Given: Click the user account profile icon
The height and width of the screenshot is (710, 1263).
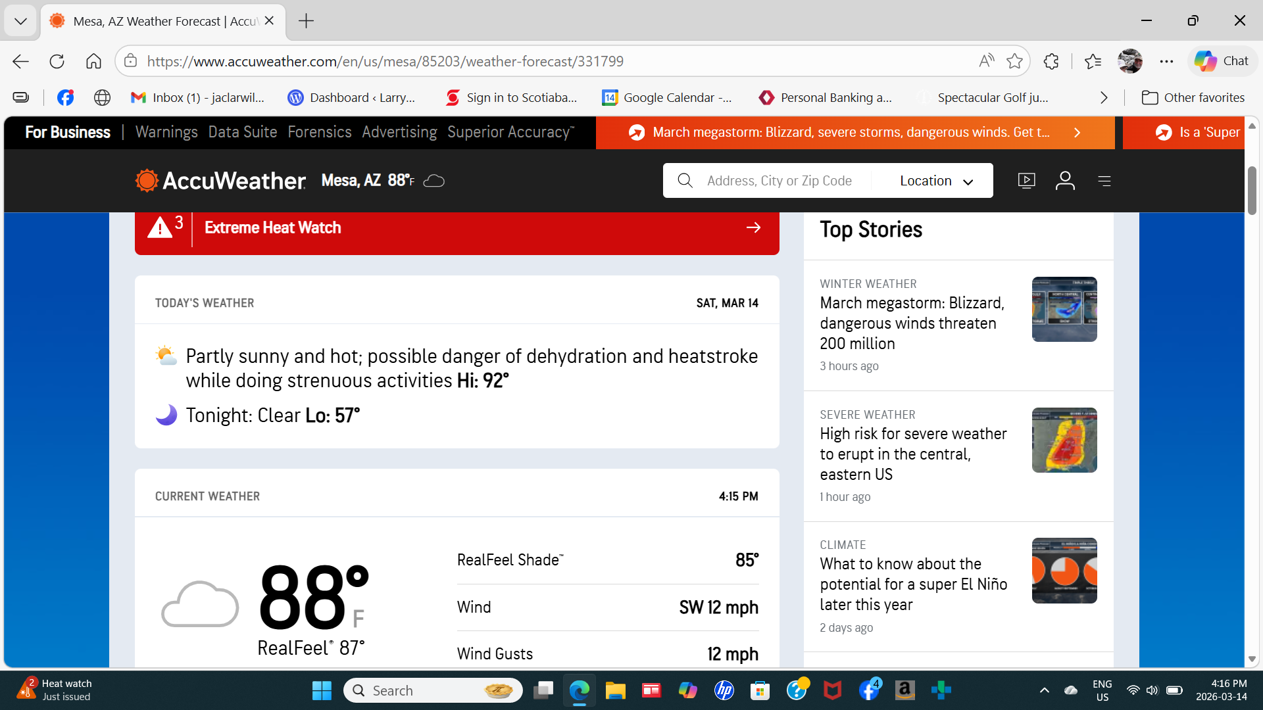Looking at the screenshot, I should 1065,180.
